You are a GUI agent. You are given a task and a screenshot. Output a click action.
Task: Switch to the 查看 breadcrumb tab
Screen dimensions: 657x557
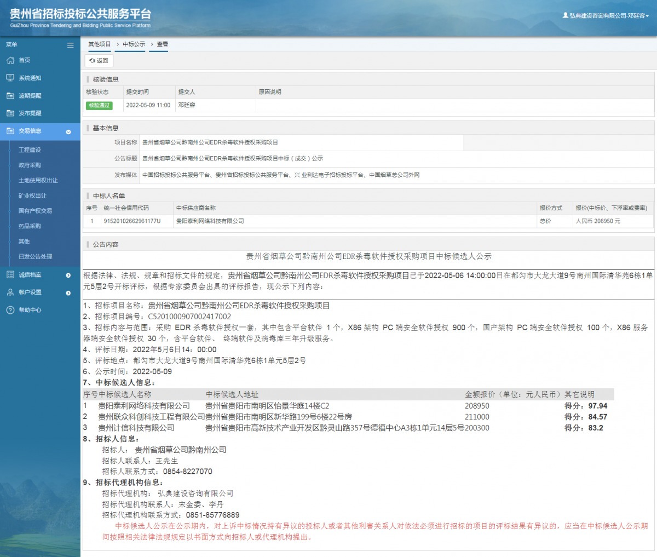(163, 44)
